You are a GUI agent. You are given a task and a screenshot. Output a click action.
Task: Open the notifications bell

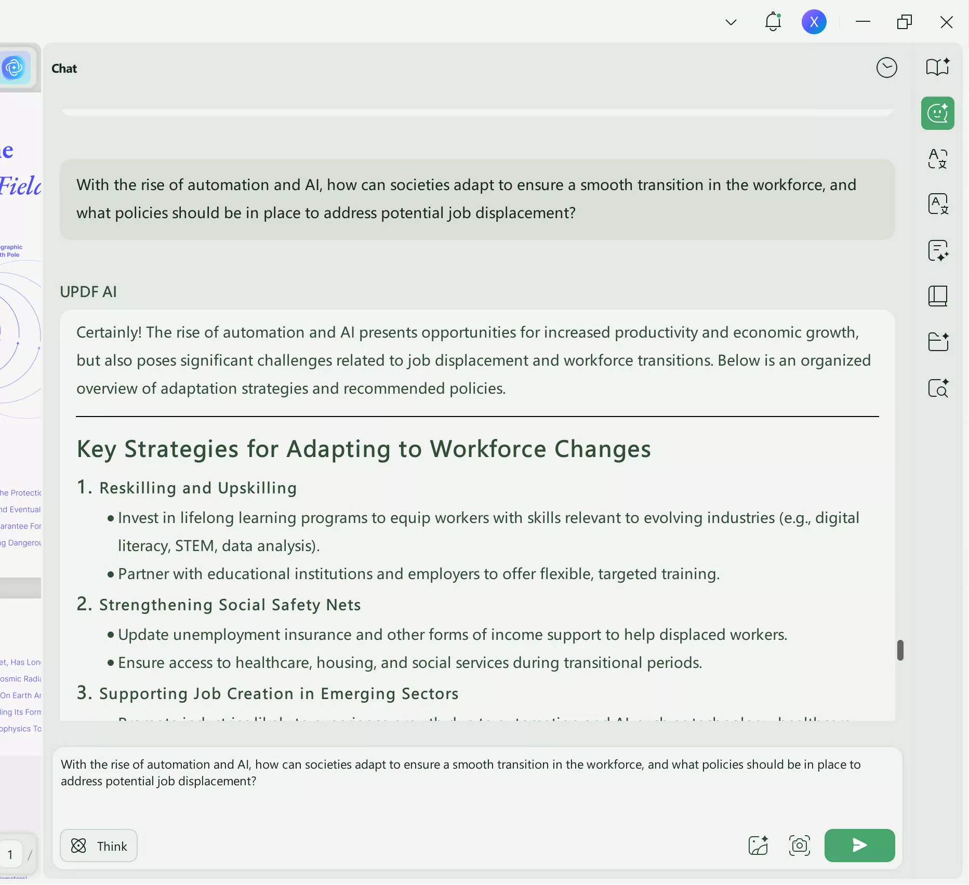tap(773, 22)
